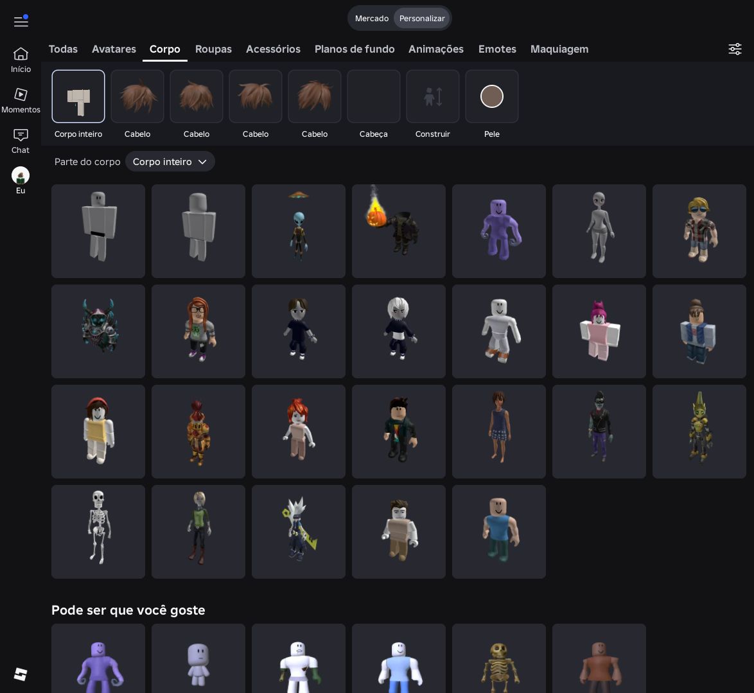The image size is (754, 693).
Task: Open recommended purple muscular body item
Action: click(x=98, y=658)
